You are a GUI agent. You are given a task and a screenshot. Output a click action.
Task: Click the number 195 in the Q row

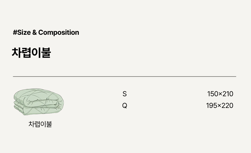coord(212,105)
